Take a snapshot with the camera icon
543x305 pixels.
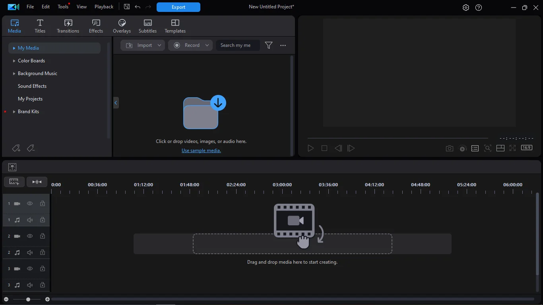[449, 148]
